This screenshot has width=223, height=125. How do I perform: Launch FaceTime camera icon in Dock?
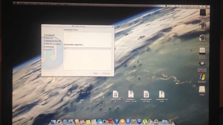point(105,122)
